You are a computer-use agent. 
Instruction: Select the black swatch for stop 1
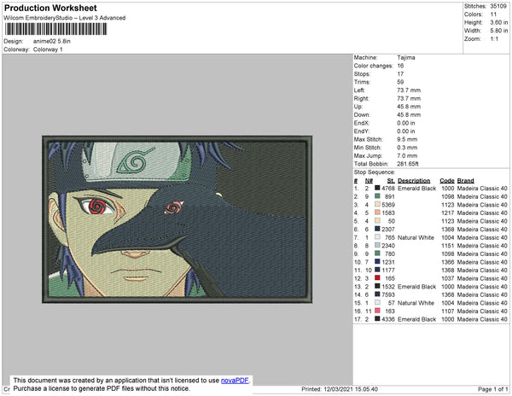[377, 189]
